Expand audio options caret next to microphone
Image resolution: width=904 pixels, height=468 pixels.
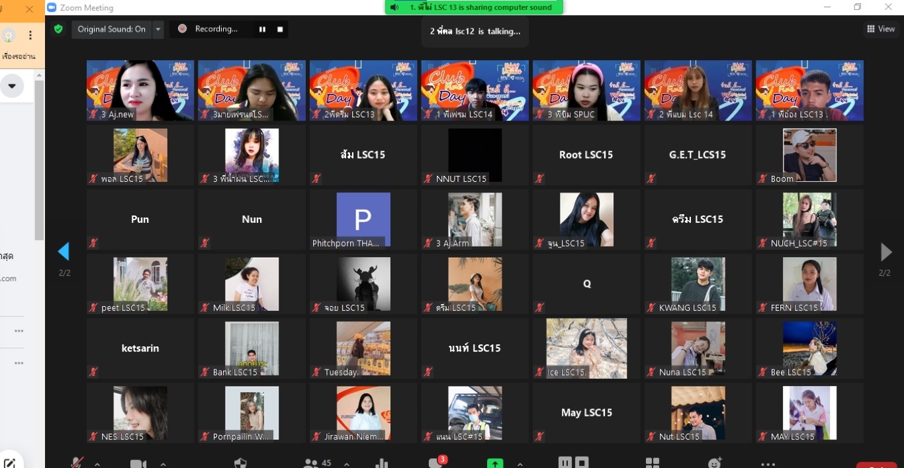(97, 464)
